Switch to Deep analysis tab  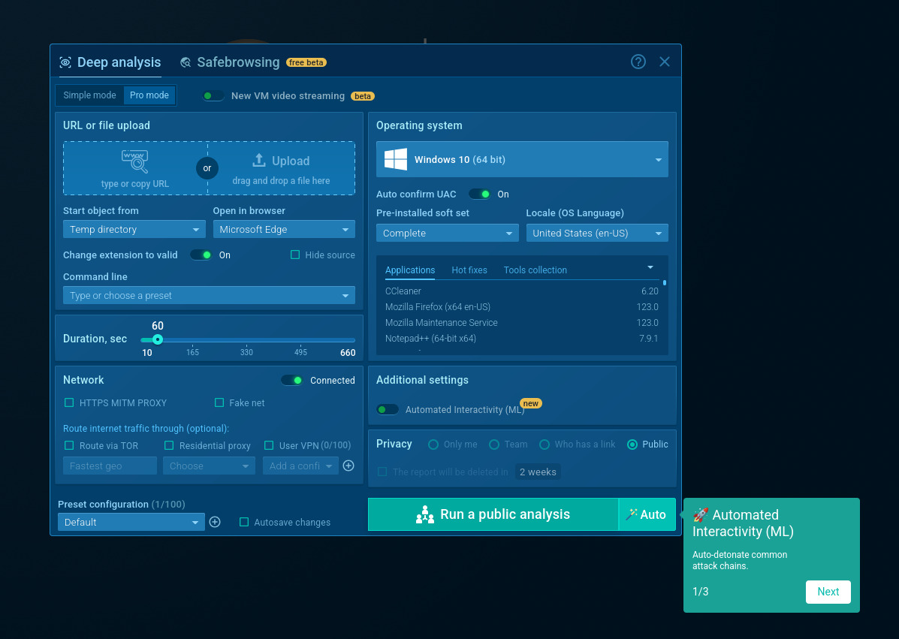[x=110, y=62]
